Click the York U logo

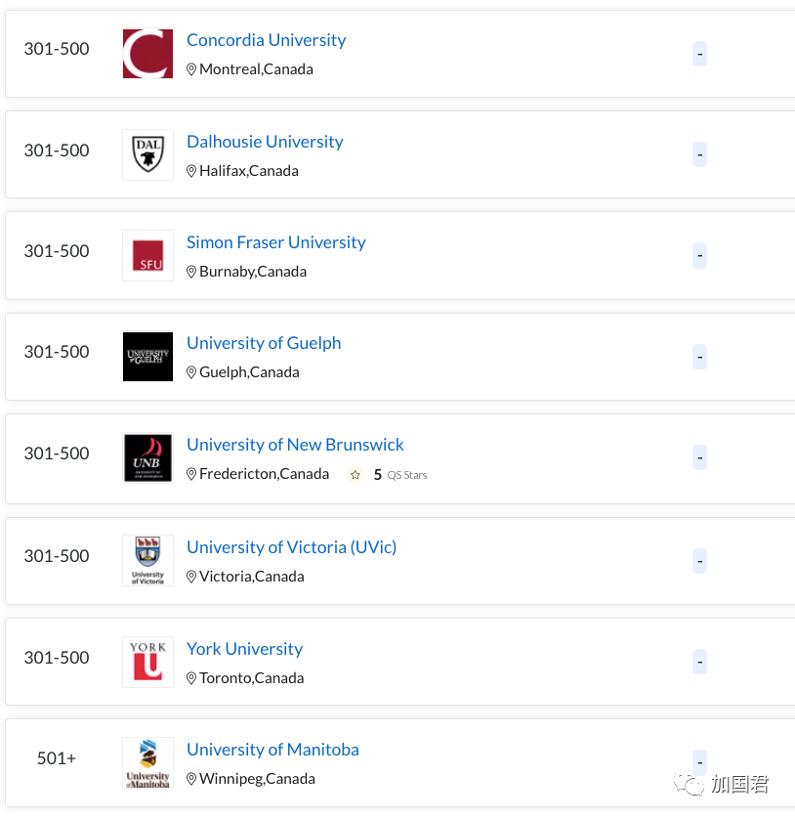(x=147, y=662)
